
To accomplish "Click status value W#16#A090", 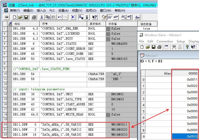I will [x=119, y=43].
